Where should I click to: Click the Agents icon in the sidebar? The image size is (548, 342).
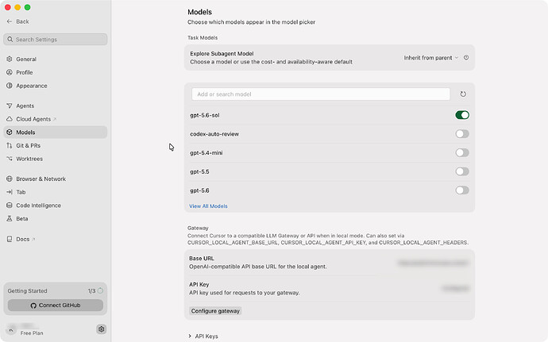pyautogui.click(x=10, y=106)
